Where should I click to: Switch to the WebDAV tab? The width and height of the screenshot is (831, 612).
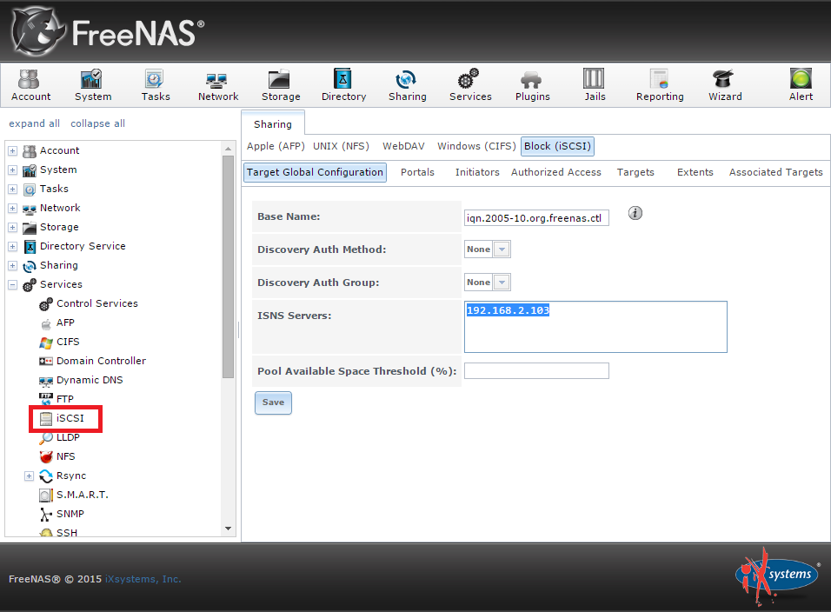403,146
